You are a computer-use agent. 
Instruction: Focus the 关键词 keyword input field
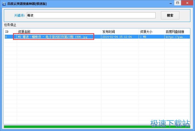(91, 15)
